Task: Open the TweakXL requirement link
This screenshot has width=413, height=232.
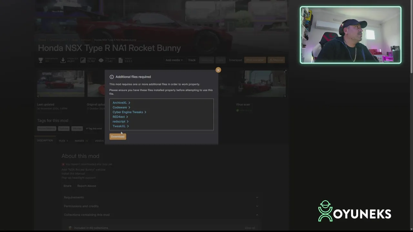Action: click(121, 126)
